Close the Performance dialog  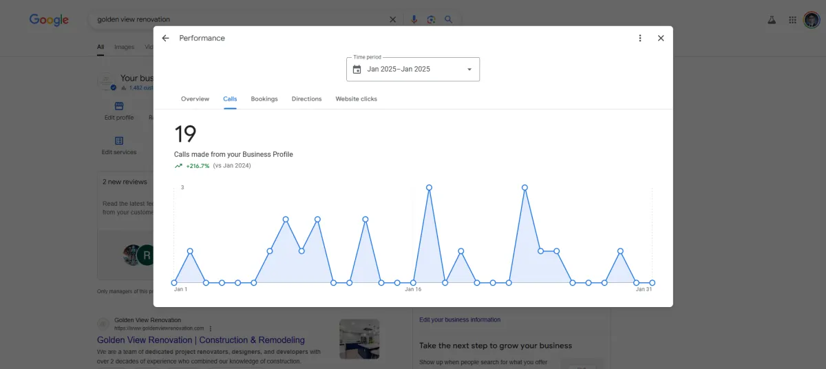pos(661,39)
